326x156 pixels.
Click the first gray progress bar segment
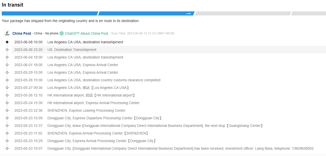(x=243, y=13)
